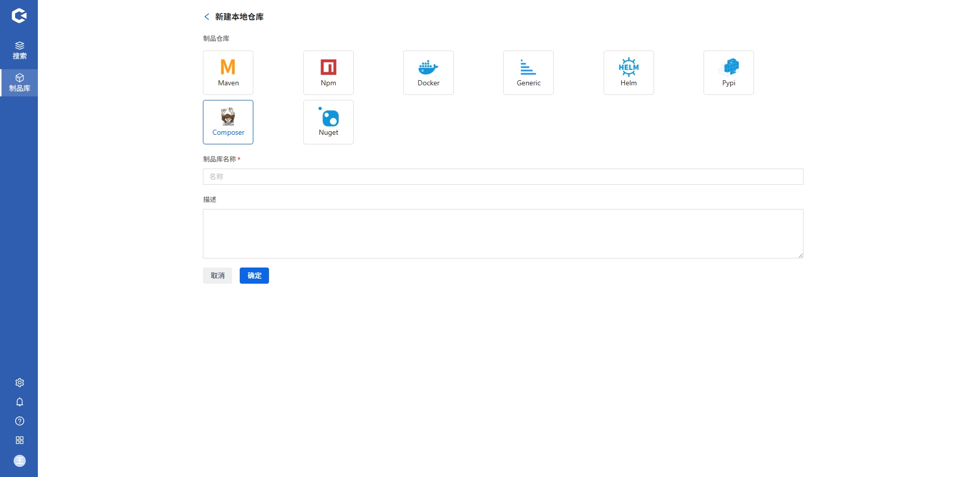Choose the Generic repository type
Image resolution: width=969 pixels, height=477 pixels.
tap(528, 73)
